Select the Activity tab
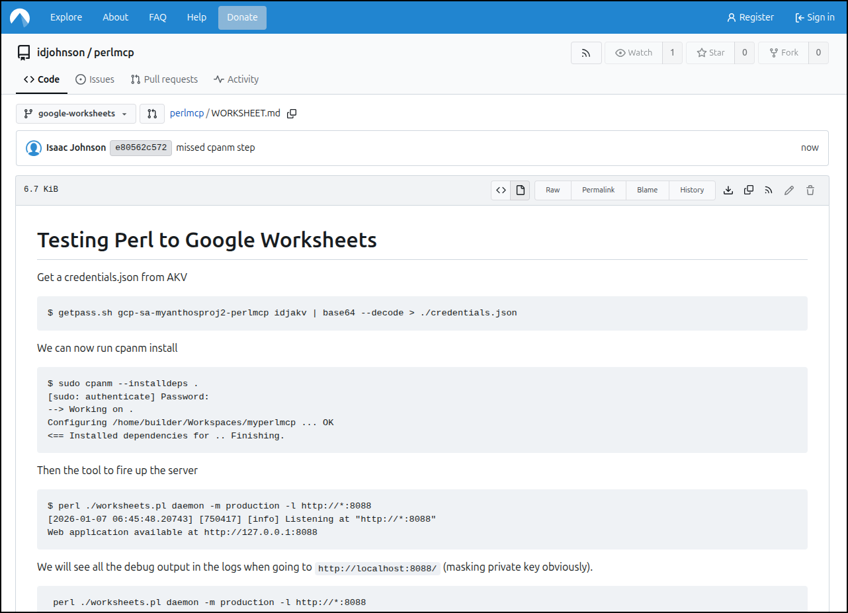Image resolution: width=848 pixels, height=613 pixels. (x=236, y=79)
